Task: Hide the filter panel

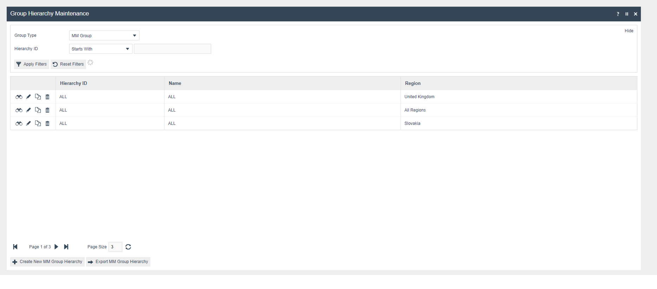Action: 629,31
